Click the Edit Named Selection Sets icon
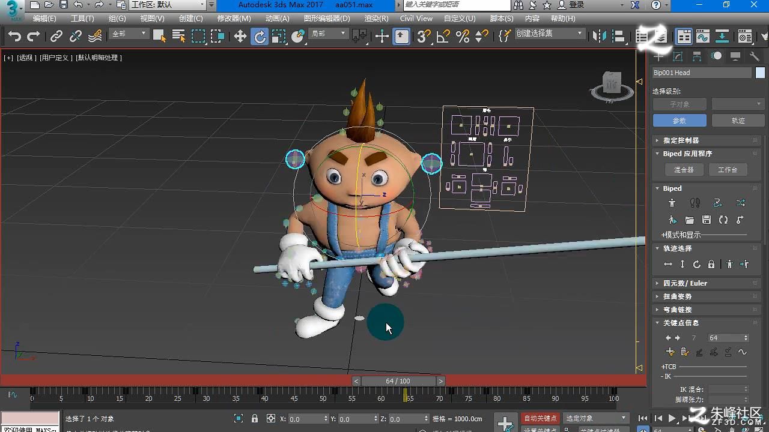The width and height of the screenshot is (769, 432). pos(505,37)
